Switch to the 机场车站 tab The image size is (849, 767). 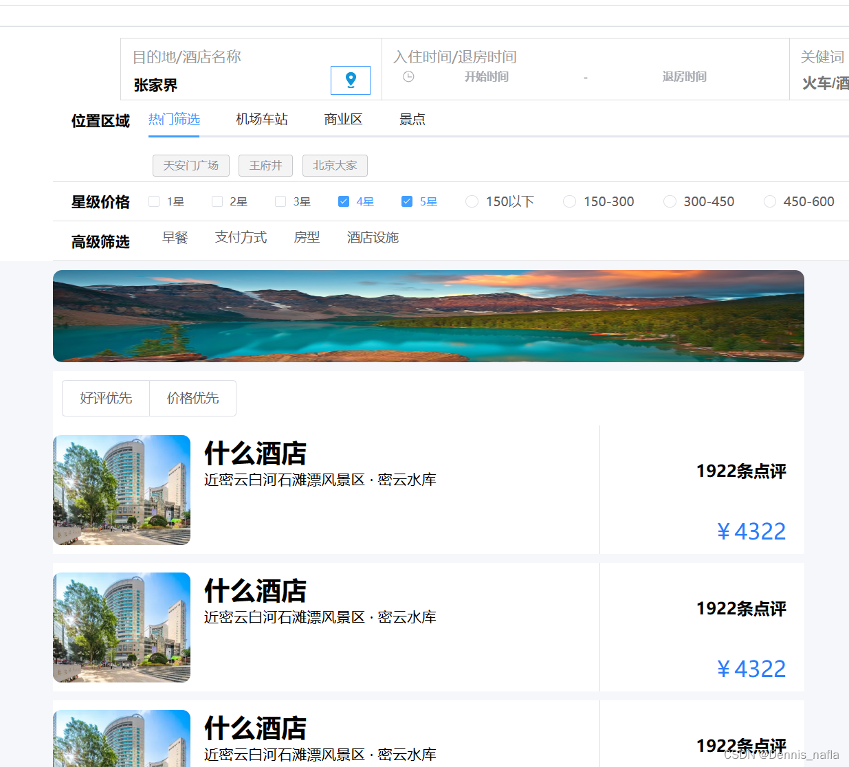click(x=261, y=119)
